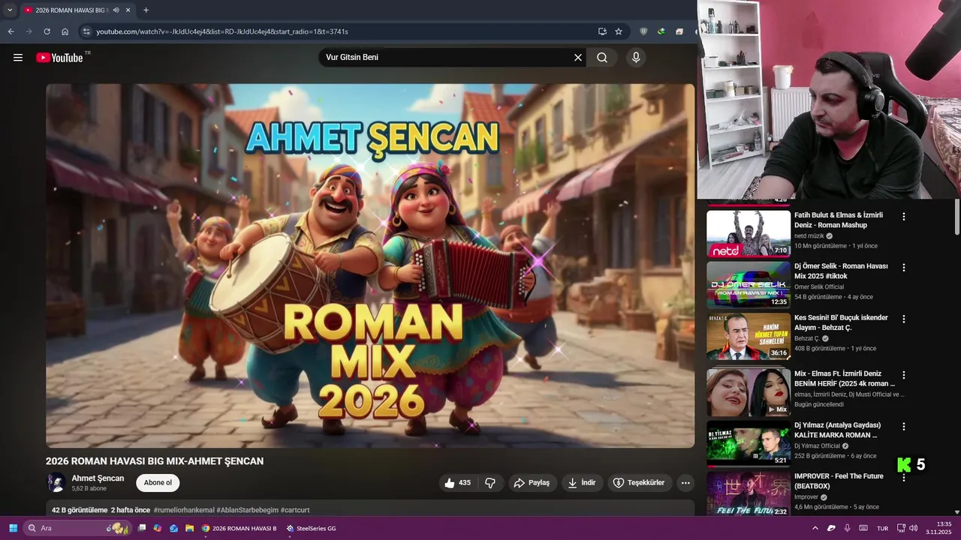Click the magnifier search button
This screenshot has height=540, width=961.
pyautogui.click(x=602, y=58)
